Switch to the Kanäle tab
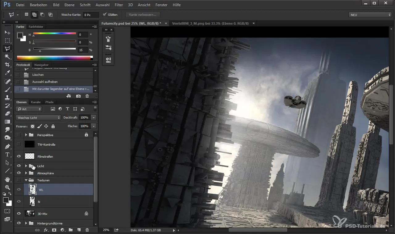This screenshot has width=395, height=234. (36, 102)
